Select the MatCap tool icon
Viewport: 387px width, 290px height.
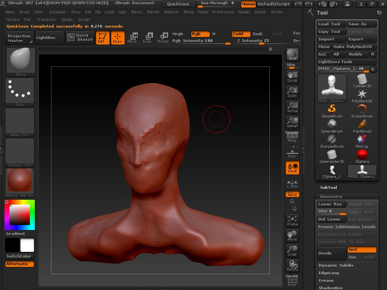tap(362, 141)
